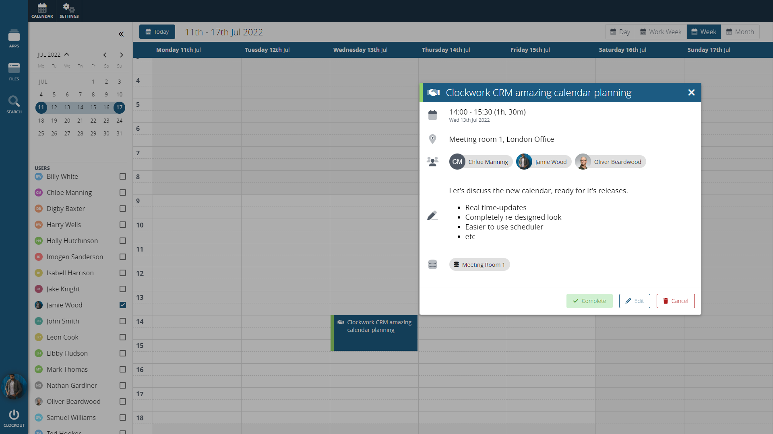The width and height of the screenshot is (773, 434).
Task: Click the Calendar top navigation icon
Action: [42, 10]
